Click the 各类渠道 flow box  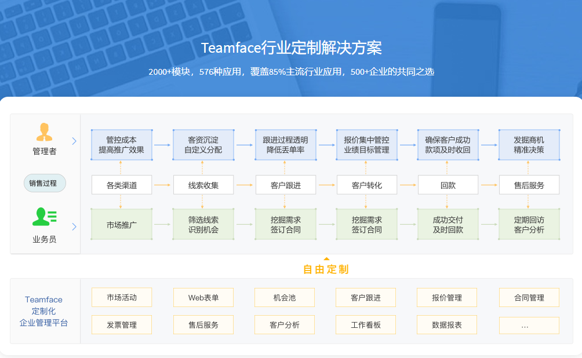tap(121, 184)
